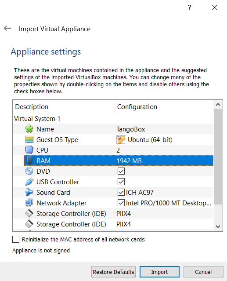Click the Sound Card speaker icon
This screenshot has height=281, width=227.
tap(29, 192)
